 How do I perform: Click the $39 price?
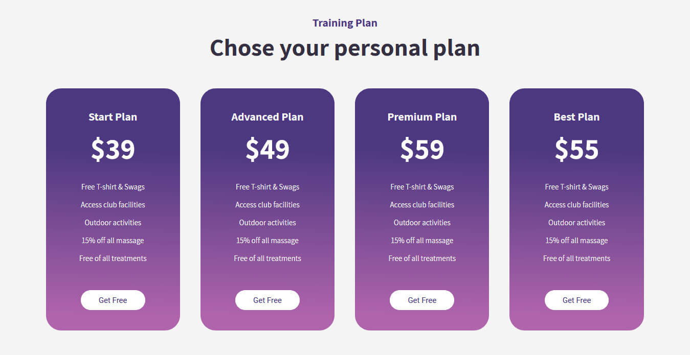click(x=113, y=149)
